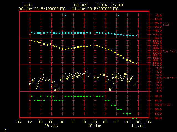Screen dimensions: 177x132
Task: Click the elevation value 2741M
Action: pyautogui.click(x=117, y=5)
